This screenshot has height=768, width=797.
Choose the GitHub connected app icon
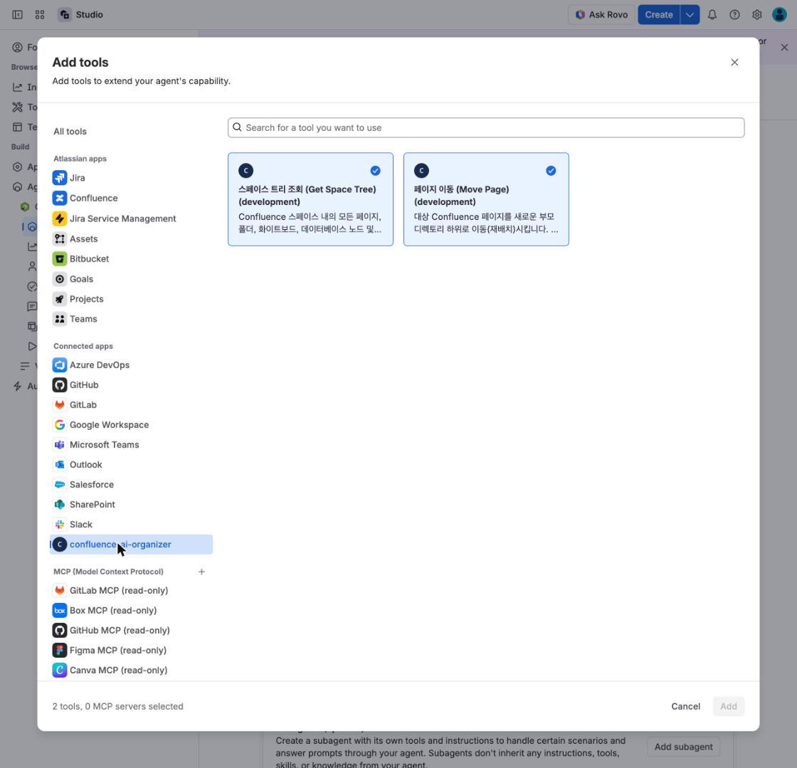tap(60, 385)
